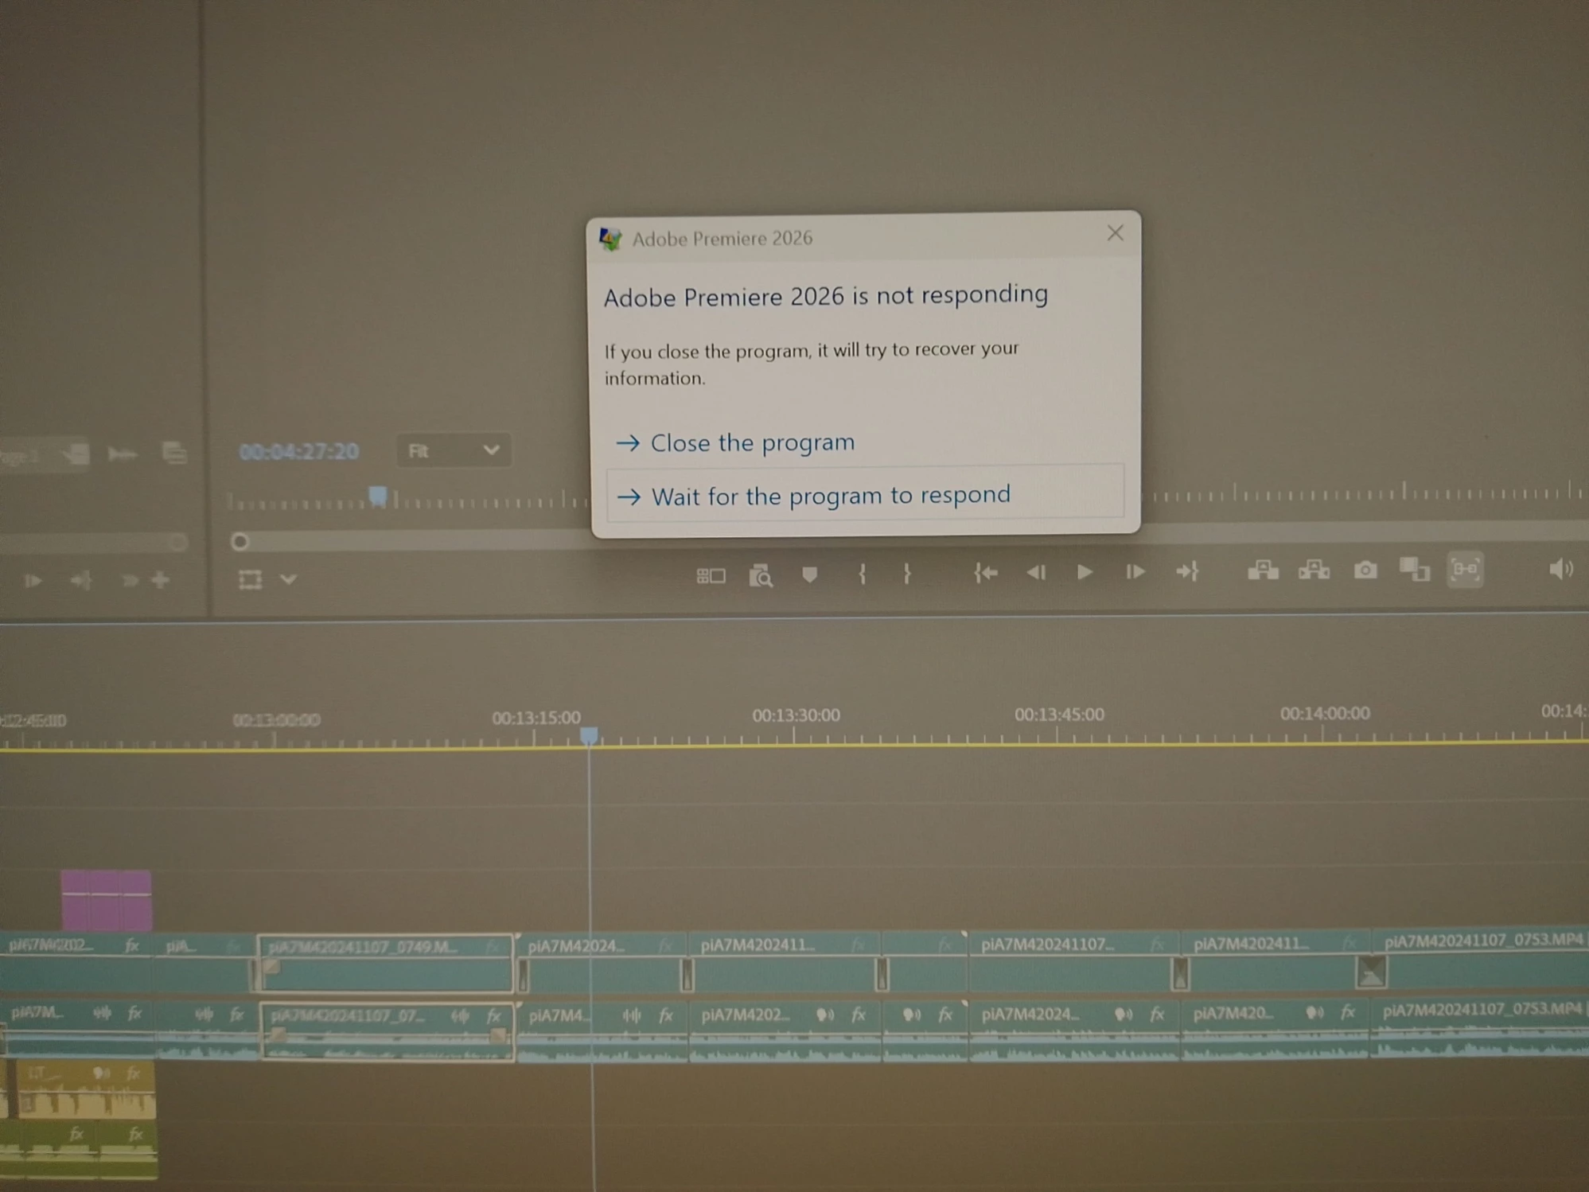Click fx badge on selected audio clip piA7M420241107_07...

(494, 1016)
